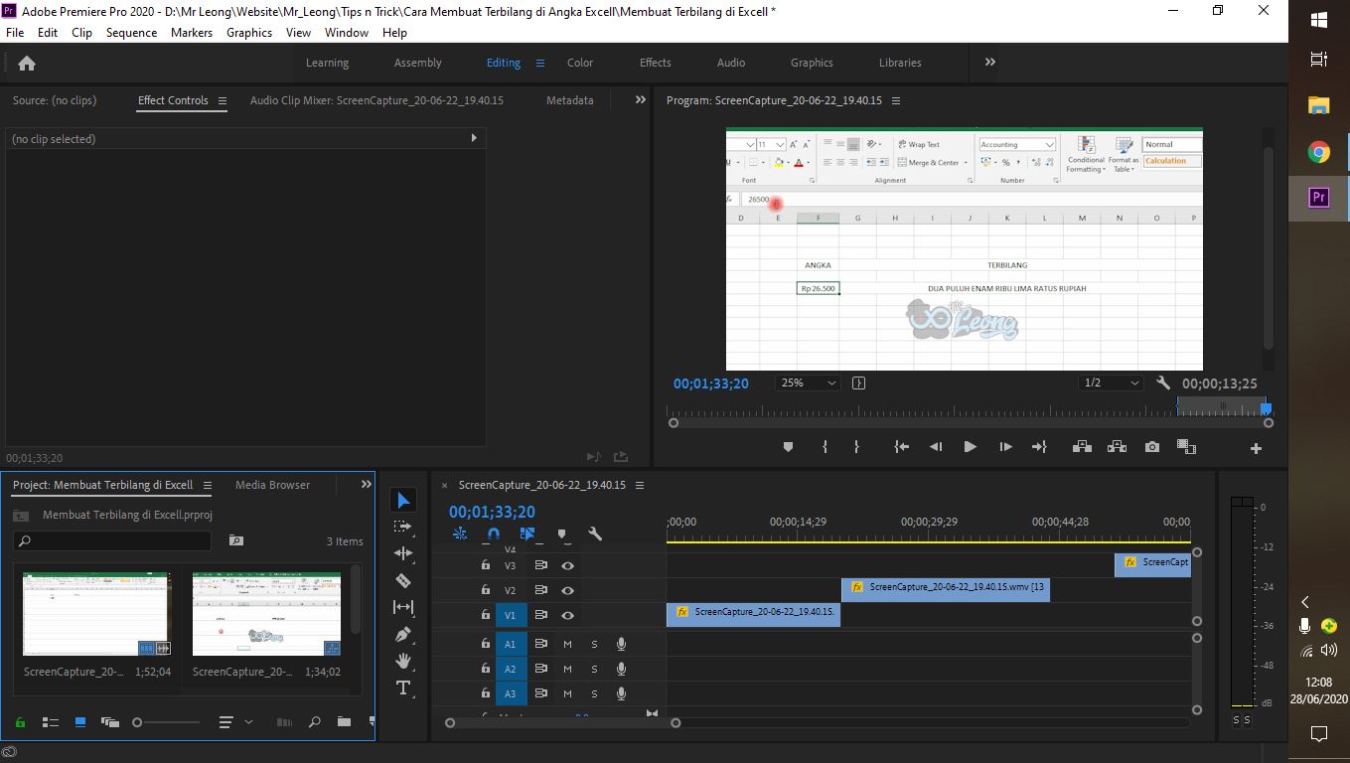Hide track V2 output eye

click(x=567, y=590)
